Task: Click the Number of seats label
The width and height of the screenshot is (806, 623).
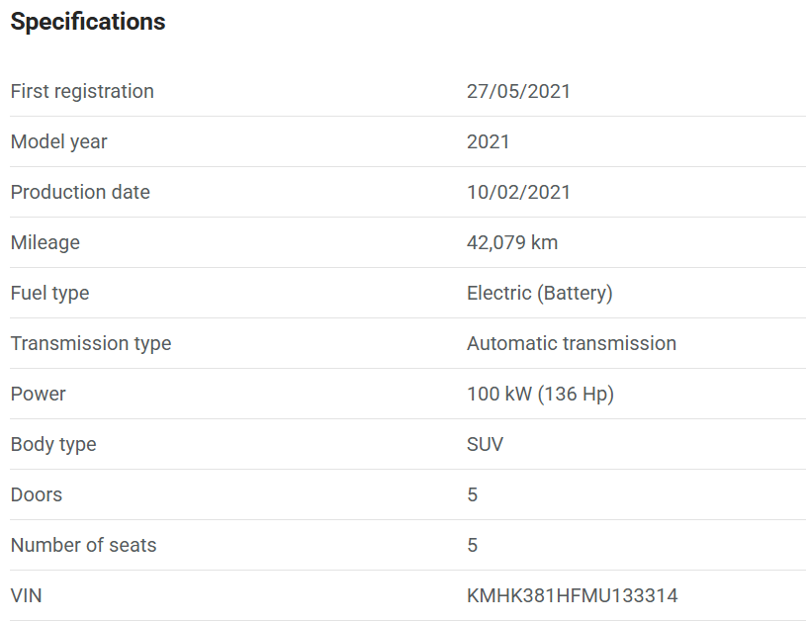Action: 83,545
